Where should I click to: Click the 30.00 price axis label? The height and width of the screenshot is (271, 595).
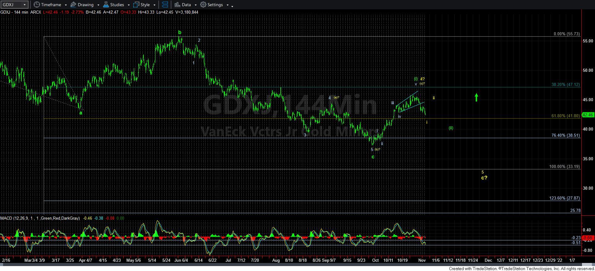pos(588,188)
